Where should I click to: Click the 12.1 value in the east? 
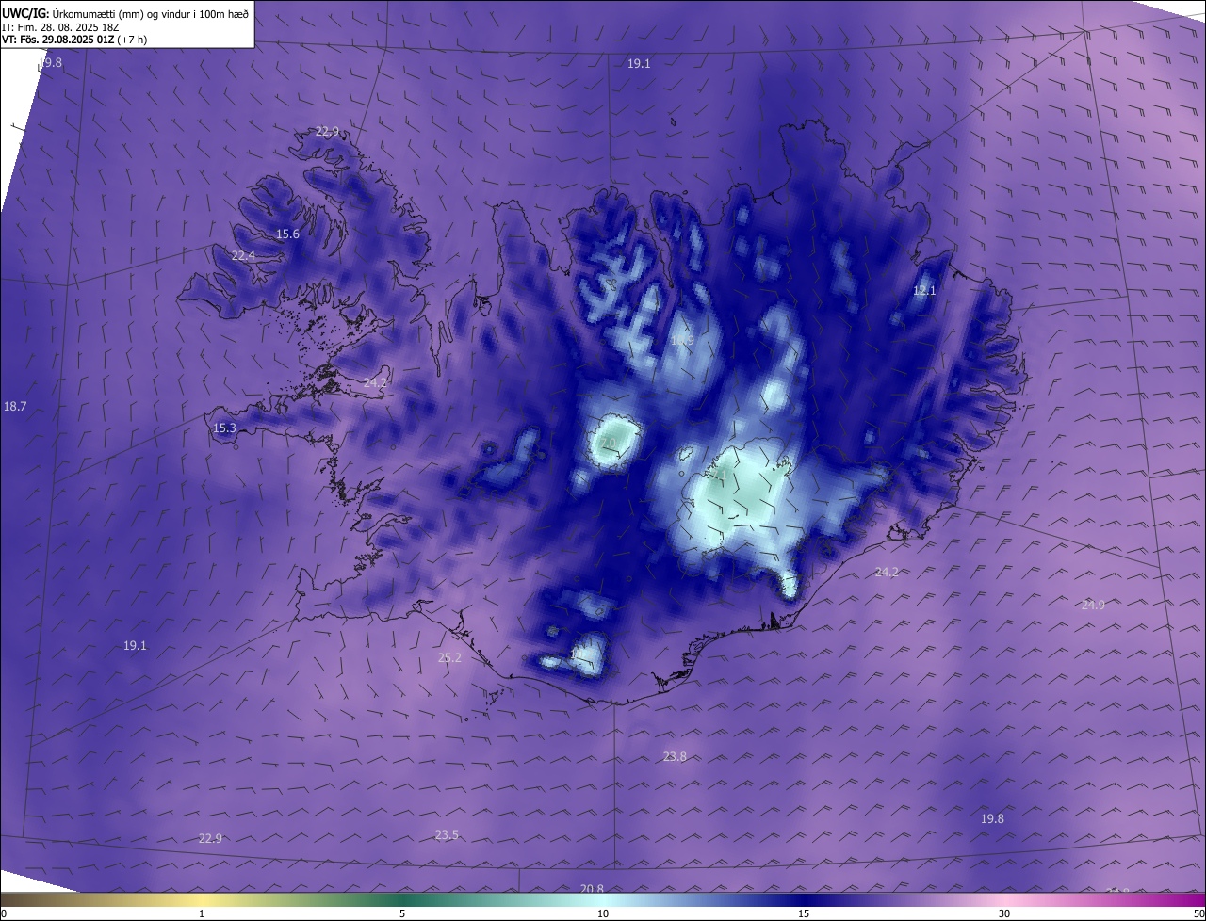(924, 291)
